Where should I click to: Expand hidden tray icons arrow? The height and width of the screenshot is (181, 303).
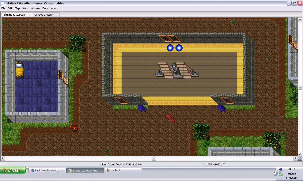point(276,174)
